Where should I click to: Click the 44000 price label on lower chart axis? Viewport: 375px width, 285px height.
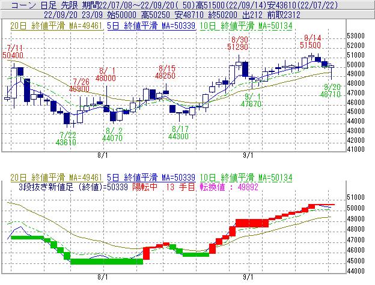[x=356, y=271]
